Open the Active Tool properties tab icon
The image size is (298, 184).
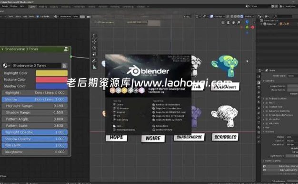(258, 76)
